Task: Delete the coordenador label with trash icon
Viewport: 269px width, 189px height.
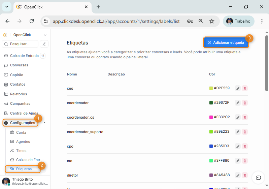Action: click(x=245, y=103)
